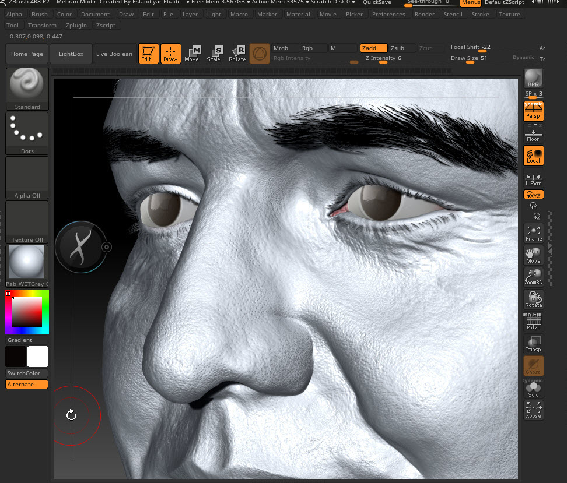Select the Edit mode icon
Viewport: 567px width, 483px height.
pyautogui.click(x=148, y=54)
